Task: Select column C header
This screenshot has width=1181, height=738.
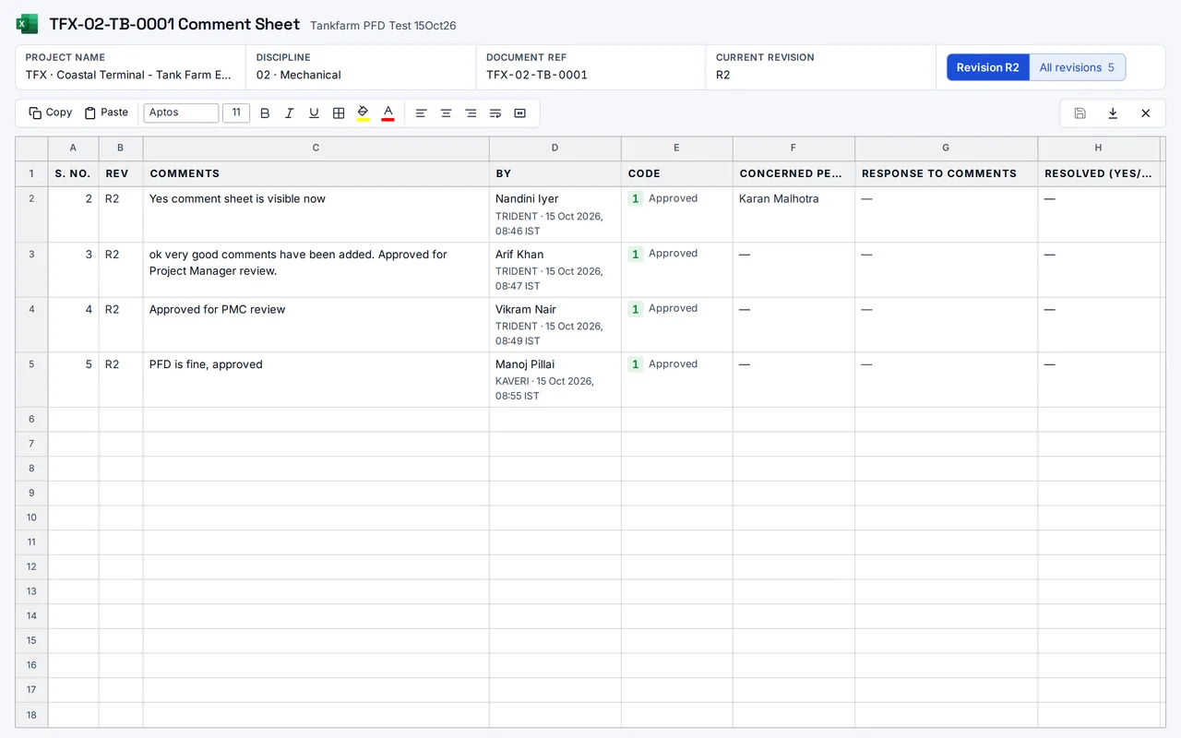Action: click(x=316, y=148)
